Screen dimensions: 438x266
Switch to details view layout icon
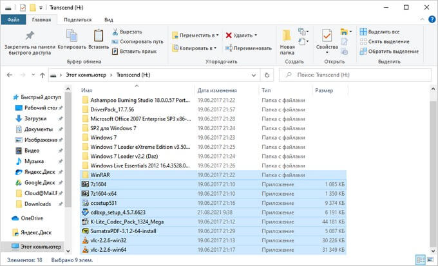421,260
